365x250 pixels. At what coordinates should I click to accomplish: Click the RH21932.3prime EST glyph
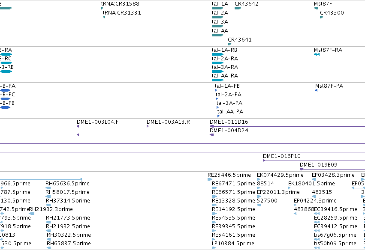pos(32,214)
